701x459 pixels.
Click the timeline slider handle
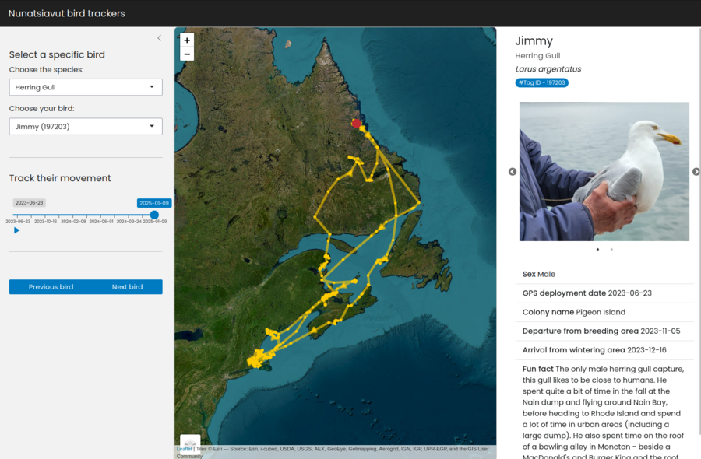coord(154,215)
